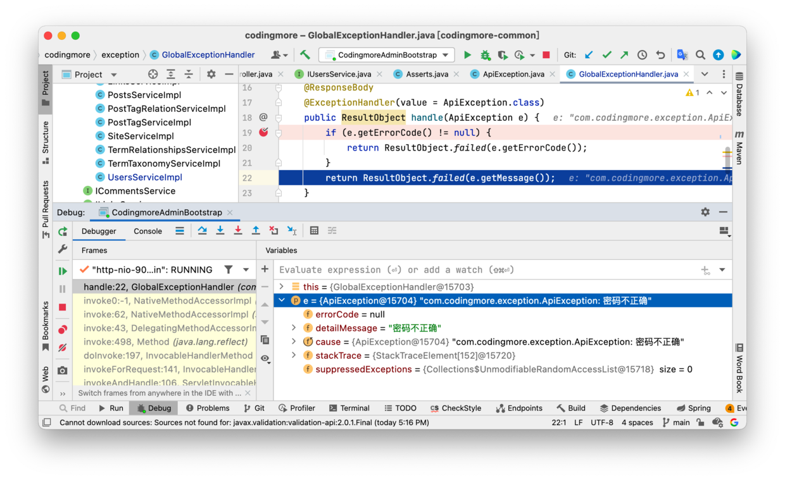785x480 pixels.
Task: Open the Evaluate Expression calculator icon
Action: pos(314,231)
